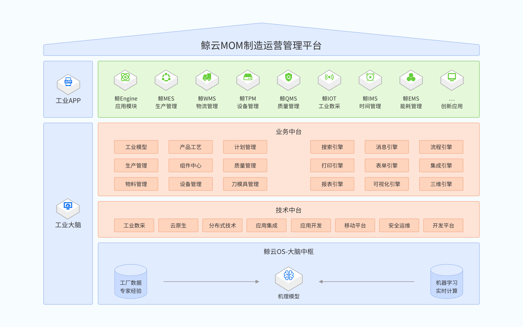Click the 机理模型 brain icon
This screenshot has width=523, height=327.
pos(289,278)
